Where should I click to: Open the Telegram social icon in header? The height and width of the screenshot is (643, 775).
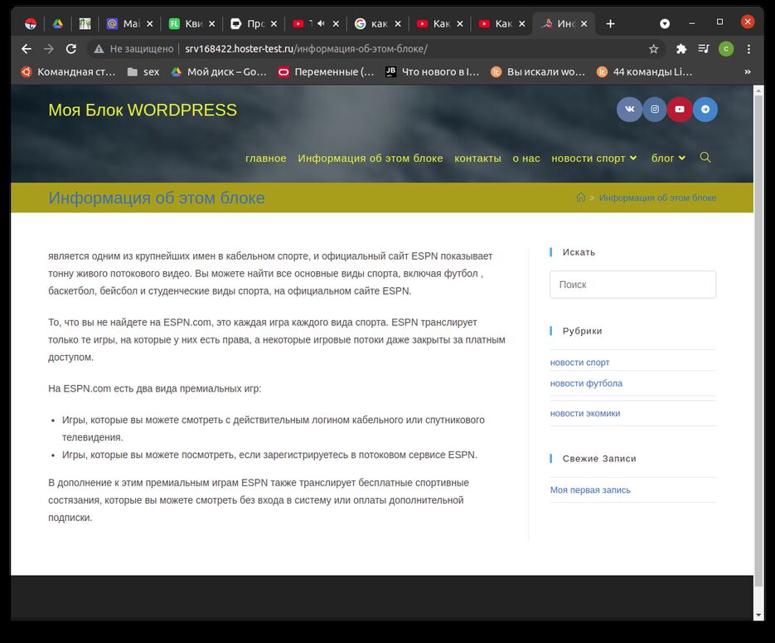(x=705, y=110)
